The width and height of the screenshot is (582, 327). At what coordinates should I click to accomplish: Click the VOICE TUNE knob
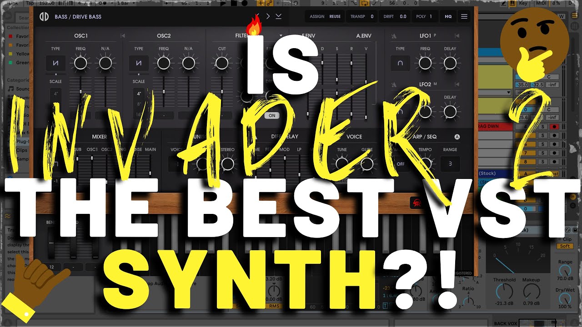(342, 164)
